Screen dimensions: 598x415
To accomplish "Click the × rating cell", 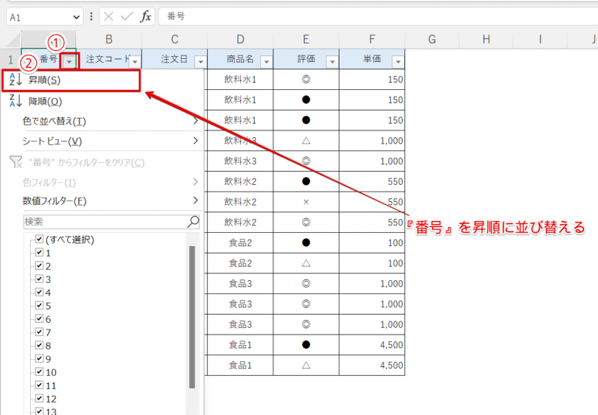I will click(x=306, y=202).
